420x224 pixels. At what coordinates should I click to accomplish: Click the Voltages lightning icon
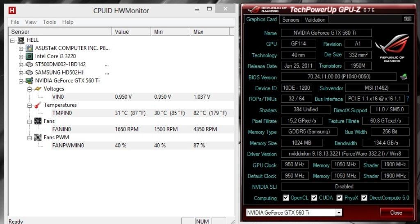point(38,89)
